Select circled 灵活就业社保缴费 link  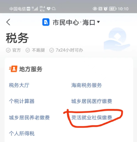(x=92, y=118)
